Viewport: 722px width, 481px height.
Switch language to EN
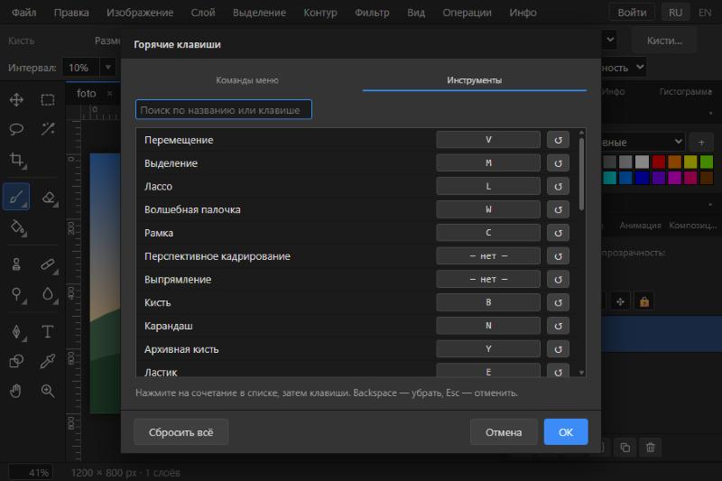pyautogui.click(x=705, y=13)
